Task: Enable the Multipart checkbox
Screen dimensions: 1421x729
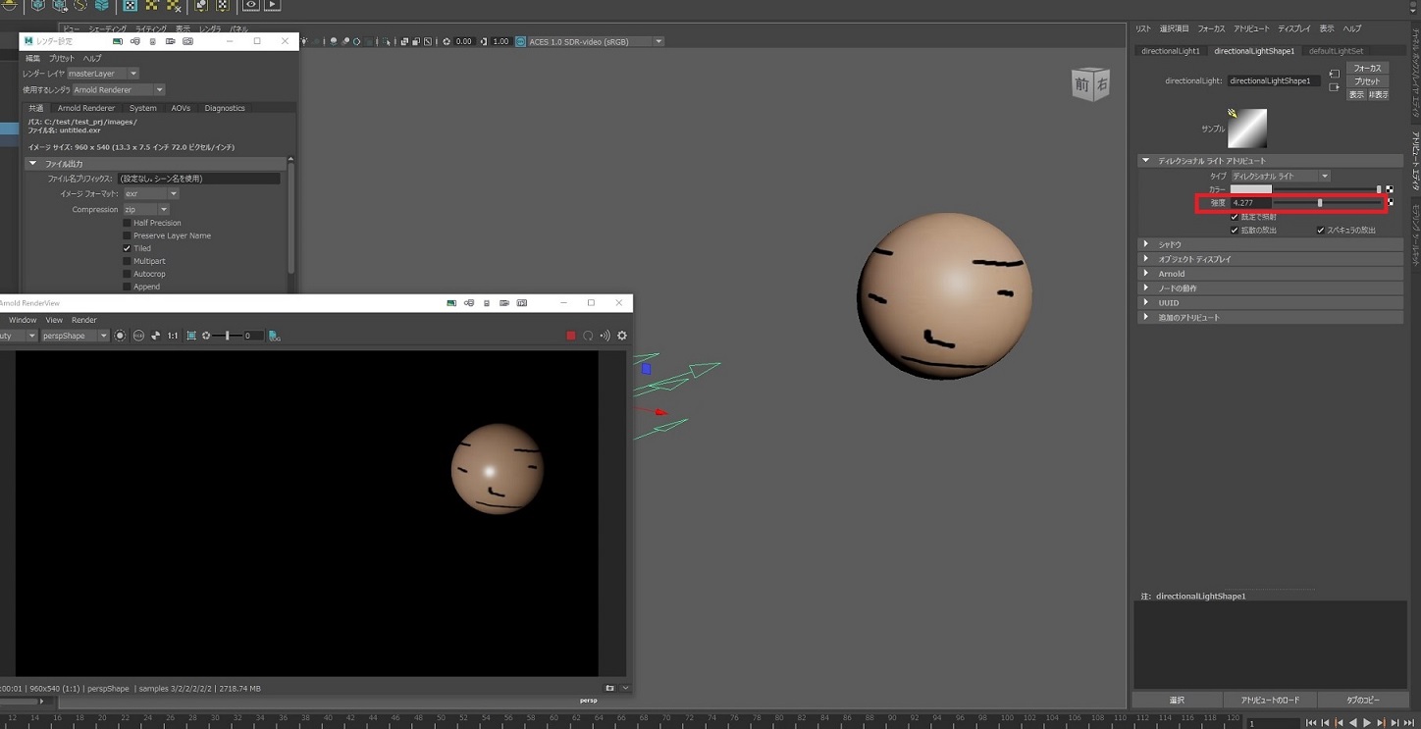Action: [x=127, y=261]
